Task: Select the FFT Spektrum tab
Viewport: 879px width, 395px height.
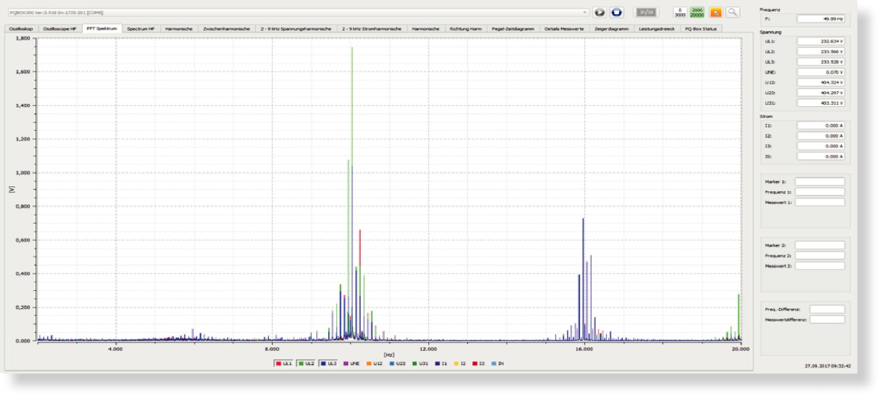Action: click(x=102, y=29)
